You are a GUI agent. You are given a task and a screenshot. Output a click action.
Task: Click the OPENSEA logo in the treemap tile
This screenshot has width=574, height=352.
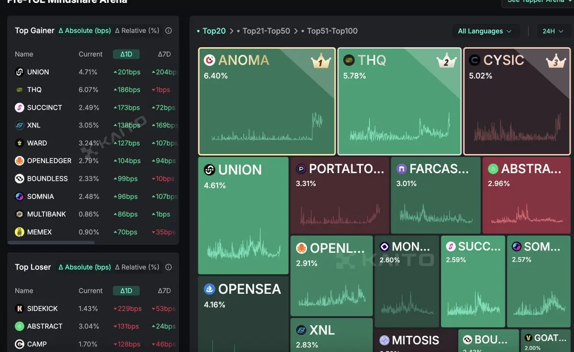pos(210,289)
